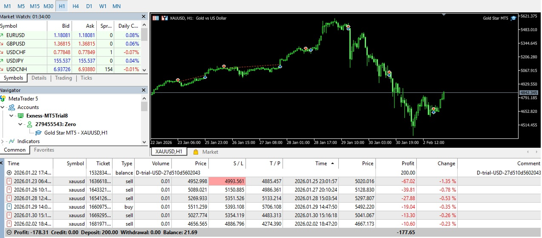Click Market Watch scrollbar down arrow
The width and height of the screenshot is (542, 238).
[x=144, y=70]
